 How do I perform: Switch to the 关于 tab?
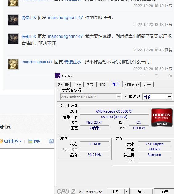147,85
